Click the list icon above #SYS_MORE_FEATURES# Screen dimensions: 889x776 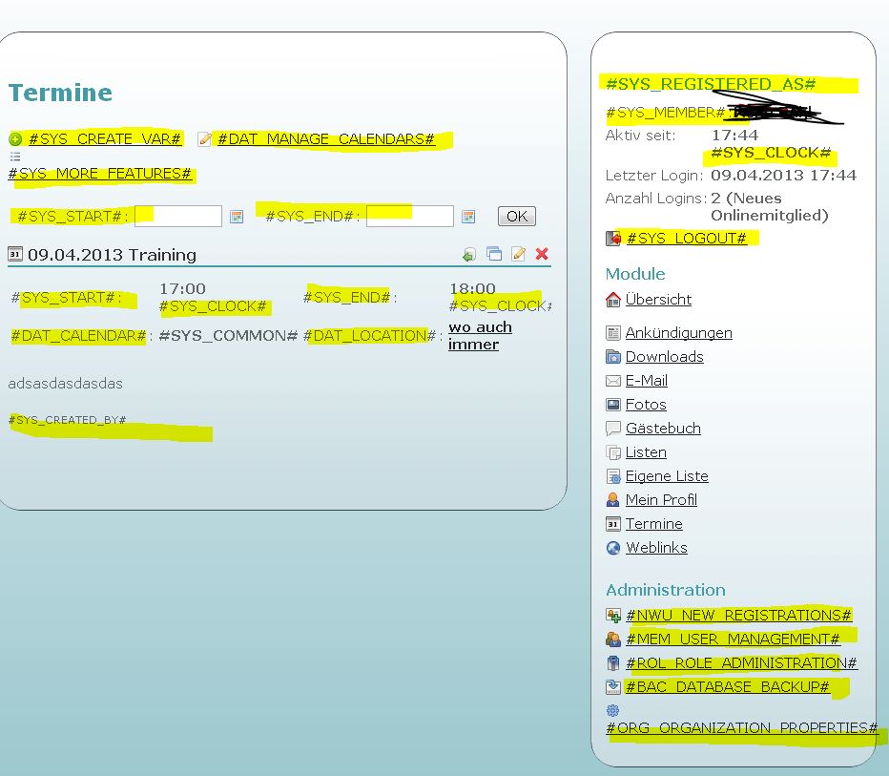14,157
